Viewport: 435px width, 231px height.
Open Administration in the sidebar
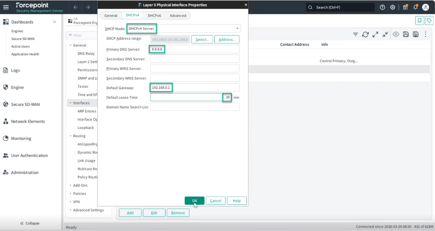coord(25,173)
